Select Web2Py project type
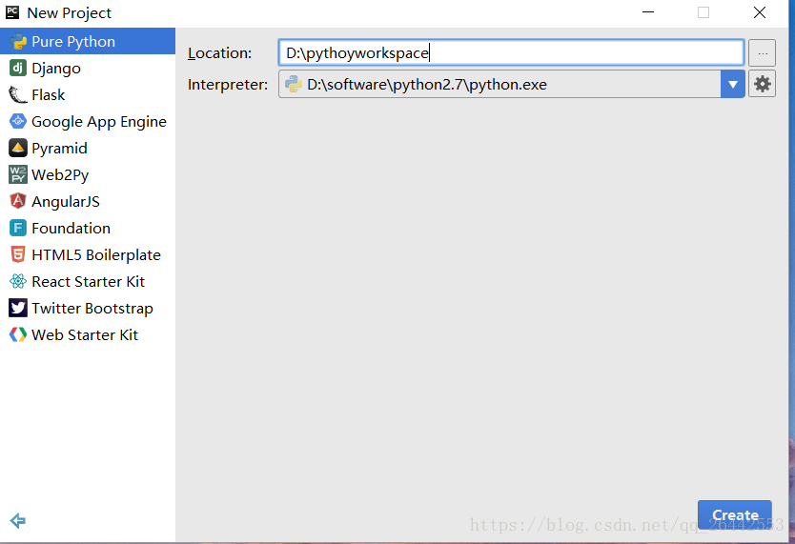This screenshot has width=795, height=544. (x=88, y=174)
